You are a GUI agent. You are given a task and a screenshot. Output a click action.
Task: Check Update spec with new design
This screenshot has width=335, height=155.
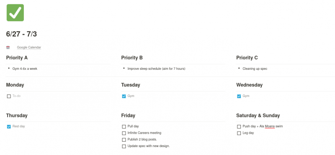coord(124,147)
